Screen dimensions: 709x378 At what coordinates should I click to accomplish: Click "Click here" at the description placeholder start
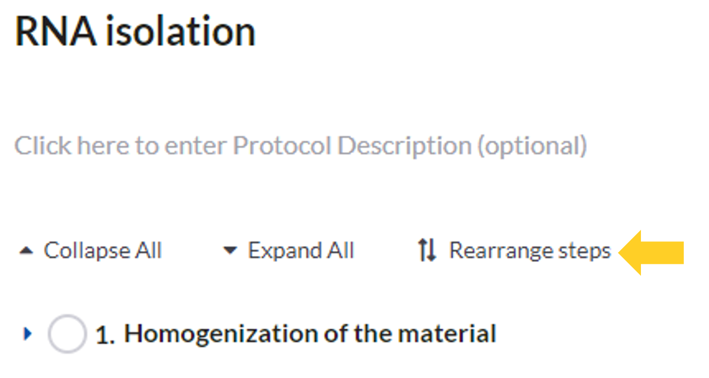(72, 146)
